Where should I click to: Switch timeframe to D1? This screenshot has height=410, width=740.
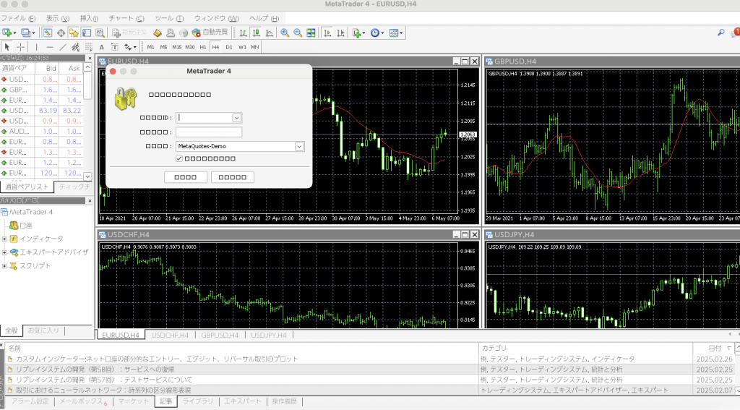pos(229,47)
